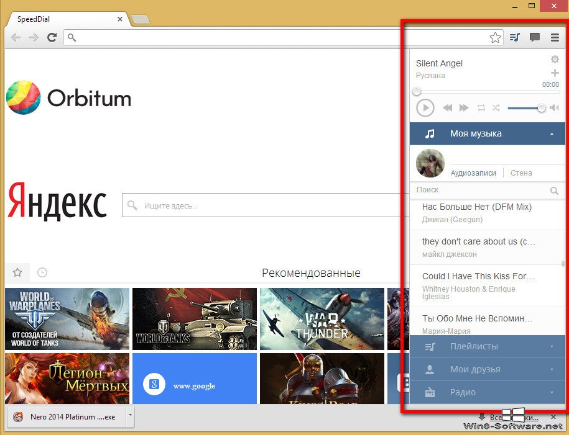Mute audio with the speaker icon

coord(554,107)
